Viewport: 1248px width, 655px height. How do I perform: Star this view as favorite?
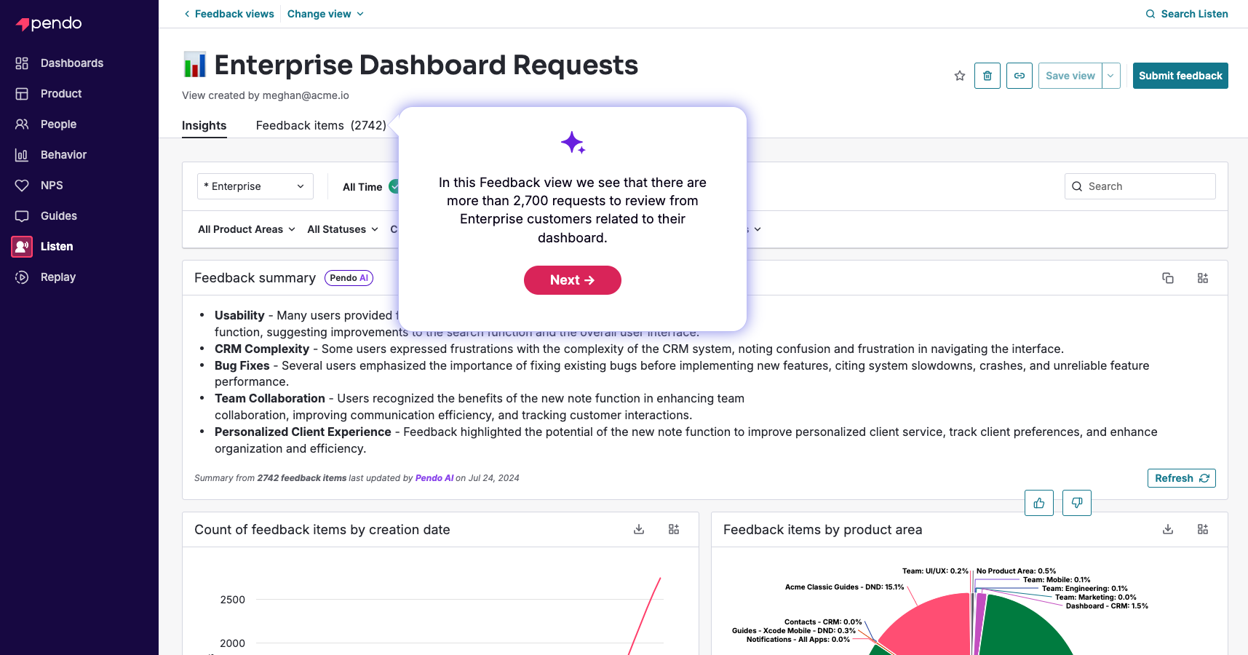click(960, 76)
